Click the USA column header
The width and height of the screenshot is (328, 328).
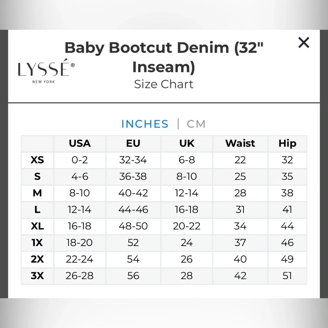click(79, 143)
